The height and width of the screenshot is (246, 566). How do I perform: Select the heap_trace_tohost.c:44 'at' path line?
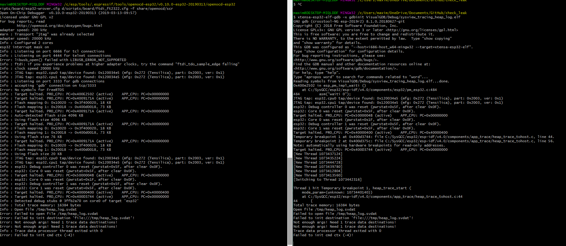click(382, 197)
